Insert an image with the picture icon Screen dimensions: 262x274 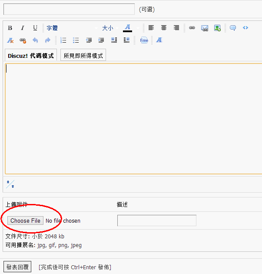(x=217, y=28)
